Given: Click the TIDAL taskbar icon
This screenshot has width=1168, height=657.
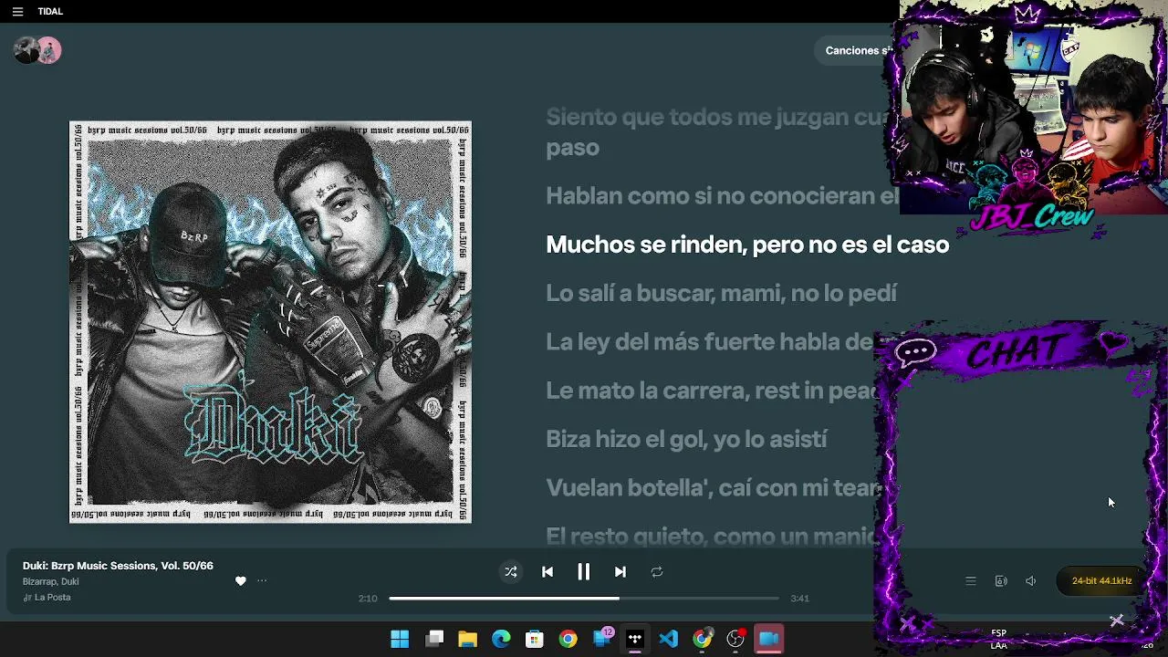Looking at the screenshot, I should point(635,640).
